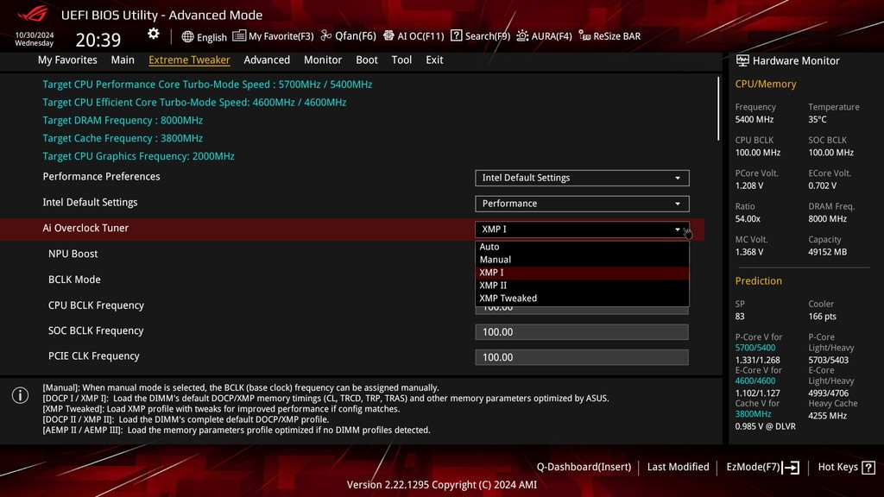Select BCLK Mode row
Image resolution: width=884 pixels, height=497 pixels.
[x=74, y=280]
